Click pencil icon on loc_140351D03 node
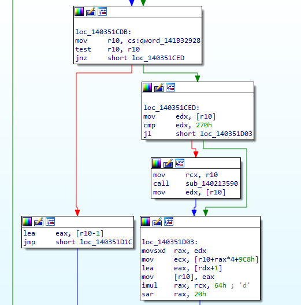The image size is (301, 305). (x=157, y=222)
